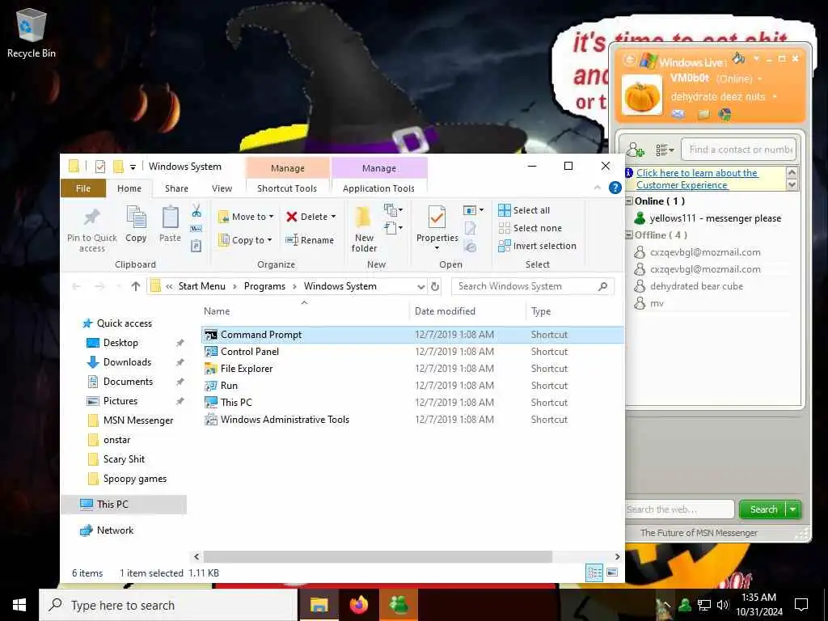Collapse the Online contacts group

pos(629,201)
